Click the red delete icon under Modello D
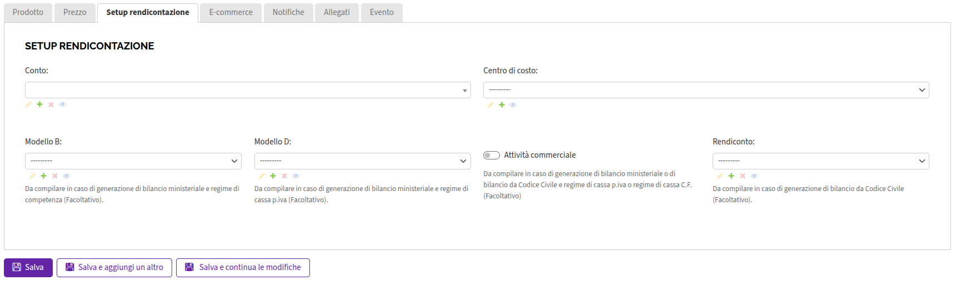This screenshot has width=961, height=285. 284,176
